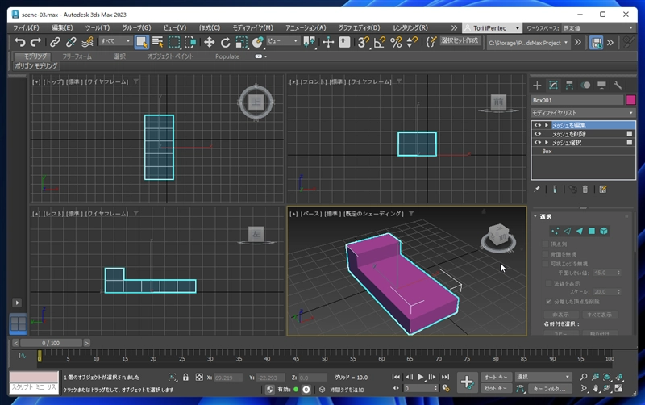645x405 pixels.
Task: Click Configure Modifier Sets icon
Action: (x=603, y=190)
